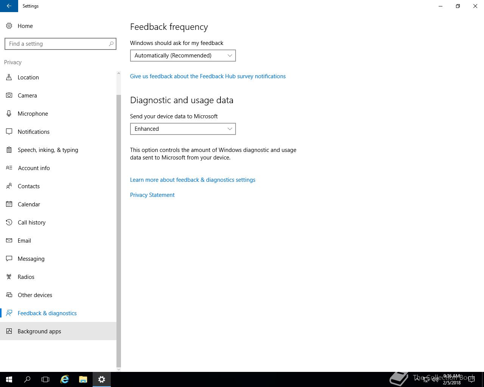
Task: Click the Contacts sidebar icon
Action: pos(9,186)
